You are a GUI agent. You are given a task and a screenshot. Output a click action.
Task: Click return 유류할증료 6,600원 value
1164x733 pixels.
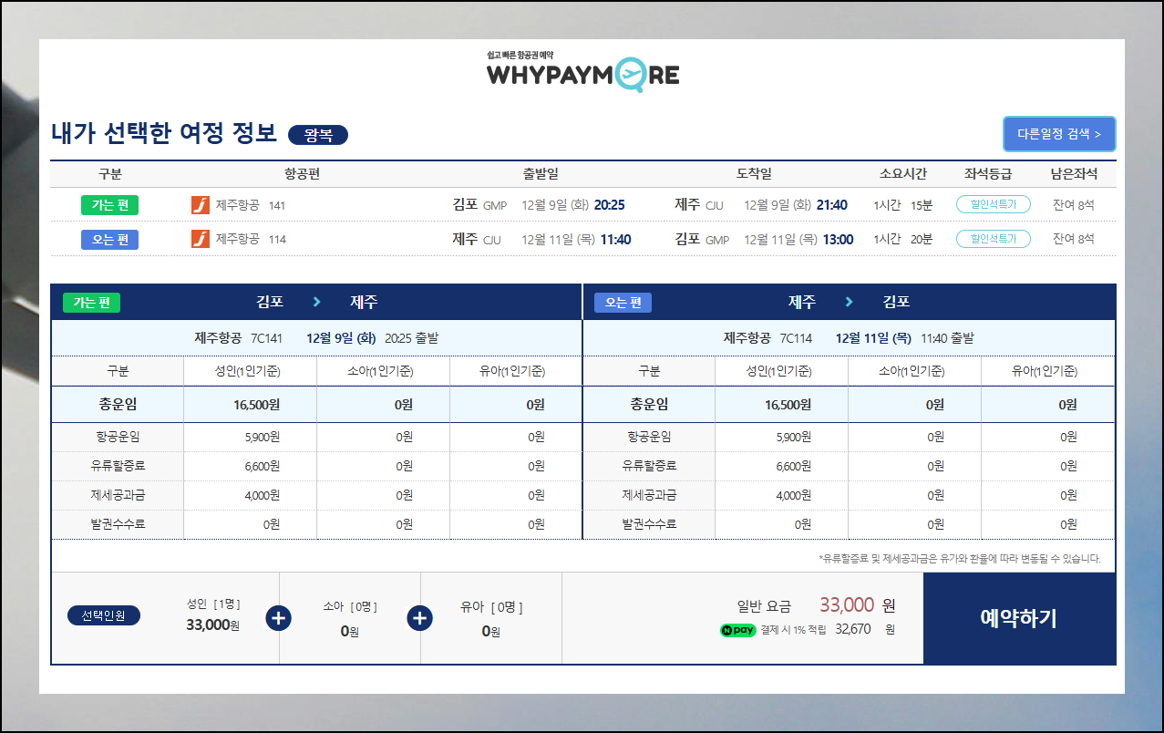[x=793, y=466]
